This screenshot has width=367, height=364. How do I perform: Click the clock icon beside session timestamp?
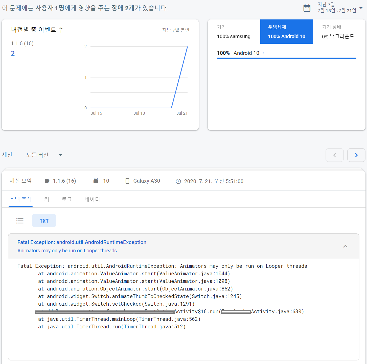click(x=178, y=181)
